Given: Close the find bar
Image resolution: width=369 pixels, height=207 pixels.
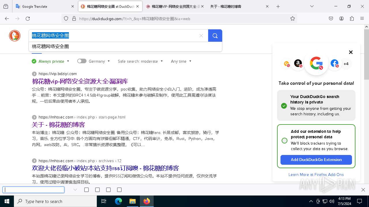Looking at the screenshot, I should pos(363,190).
